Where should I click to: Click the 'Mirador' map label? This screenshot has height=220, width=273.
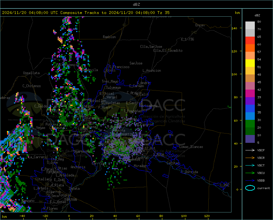coord(140,166)
